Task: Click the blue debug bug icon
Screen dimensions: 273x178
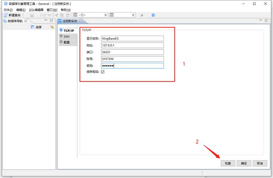Action: click(153, 15)
